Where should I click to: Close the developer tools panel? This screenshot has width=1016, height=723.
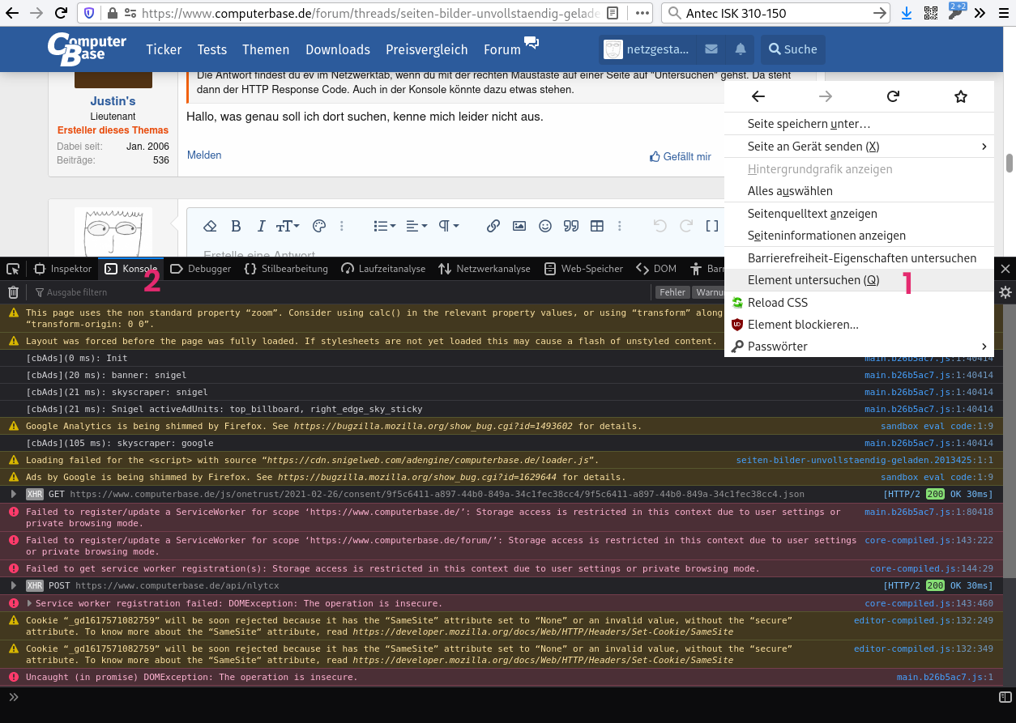1005,269
